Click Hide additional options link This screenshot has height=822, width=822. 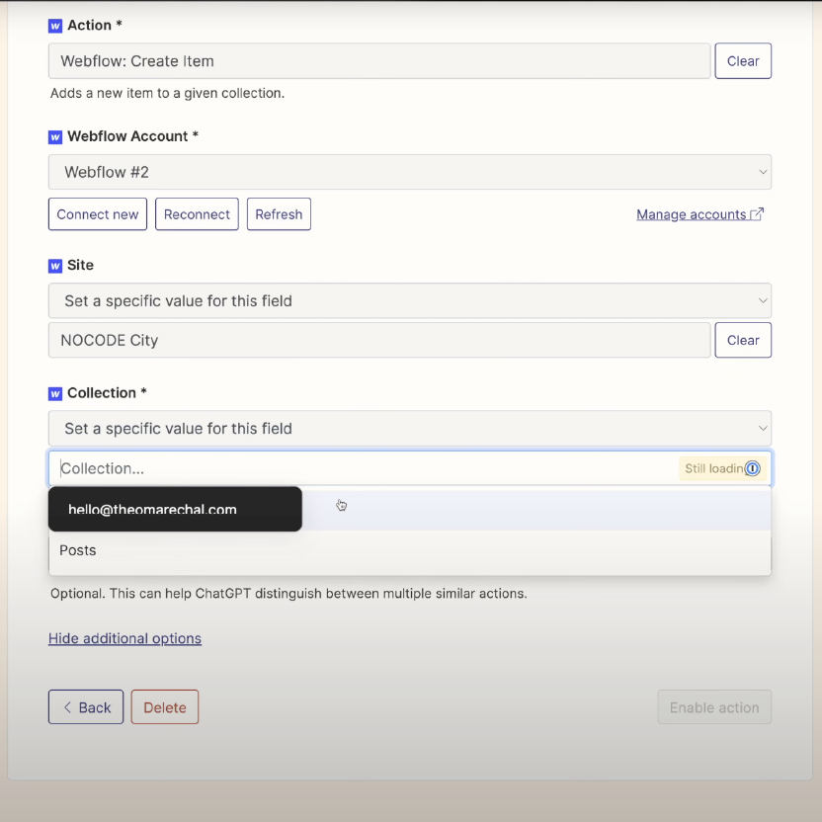point(124,638)
